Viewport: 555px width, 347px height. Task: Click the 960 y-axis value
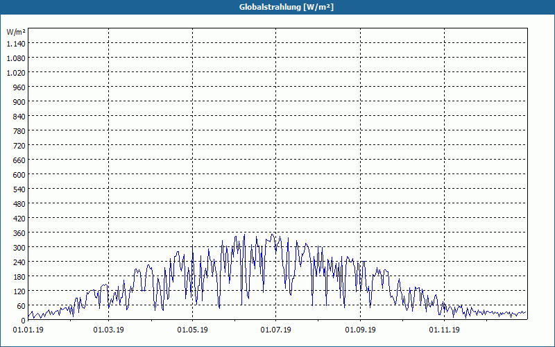tap(20, 87)
